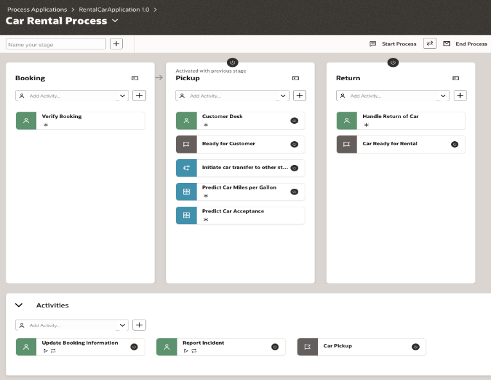Go to Process Applications breadcrumb

point(37,10)
